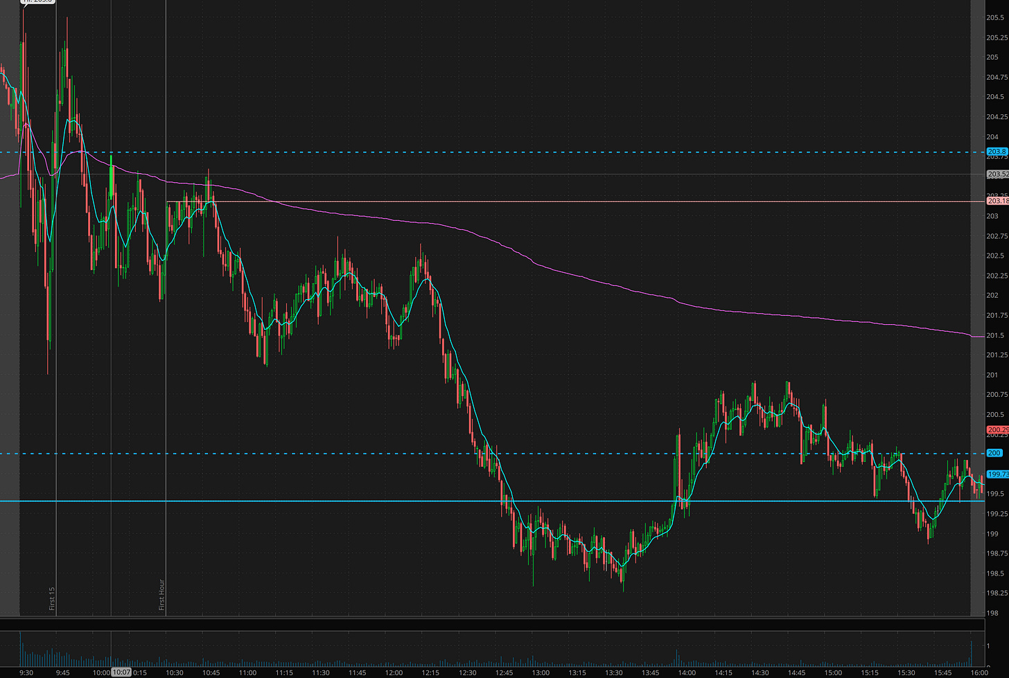Select the blue 200 price level tag
Image resolution: width=1009 pixels, height=678 pixels.
994,453
